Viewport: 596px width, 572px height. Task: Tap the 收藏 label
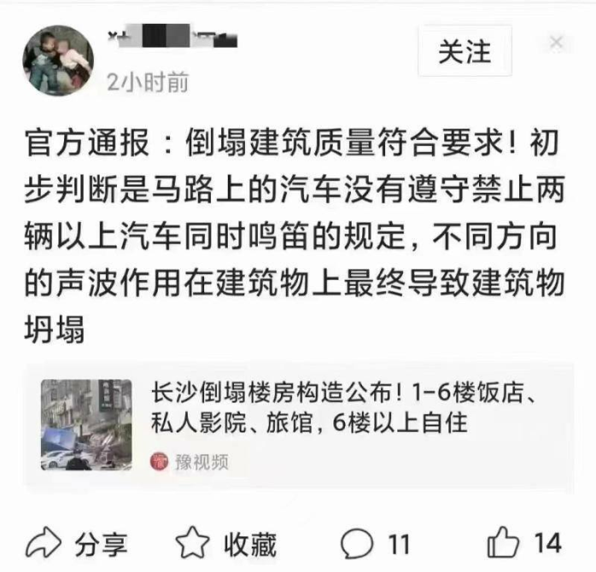[x=249, y=545]
